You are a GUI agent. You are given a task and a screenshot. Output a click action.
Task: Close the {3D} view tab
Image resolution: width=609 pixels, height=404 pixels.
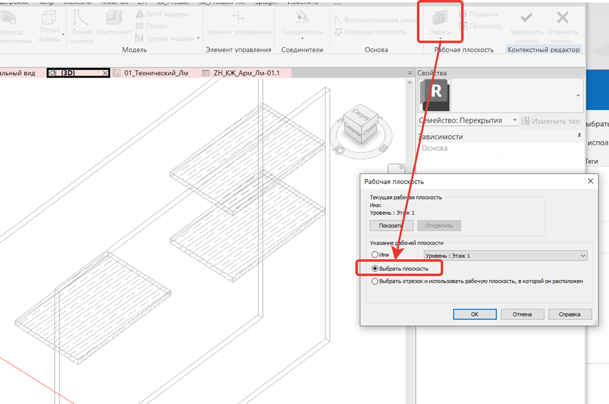tap(105, 73)
